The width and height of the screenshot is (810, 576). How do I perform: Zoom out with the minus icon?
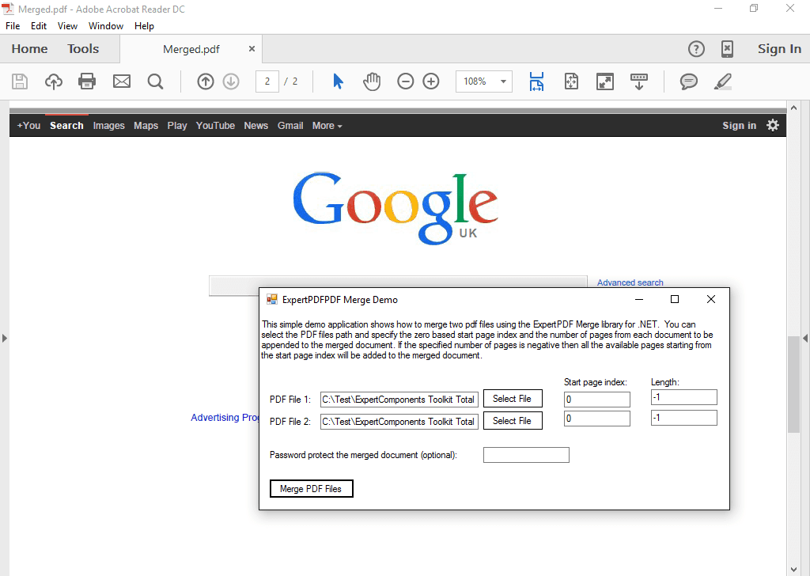(406, 81)
